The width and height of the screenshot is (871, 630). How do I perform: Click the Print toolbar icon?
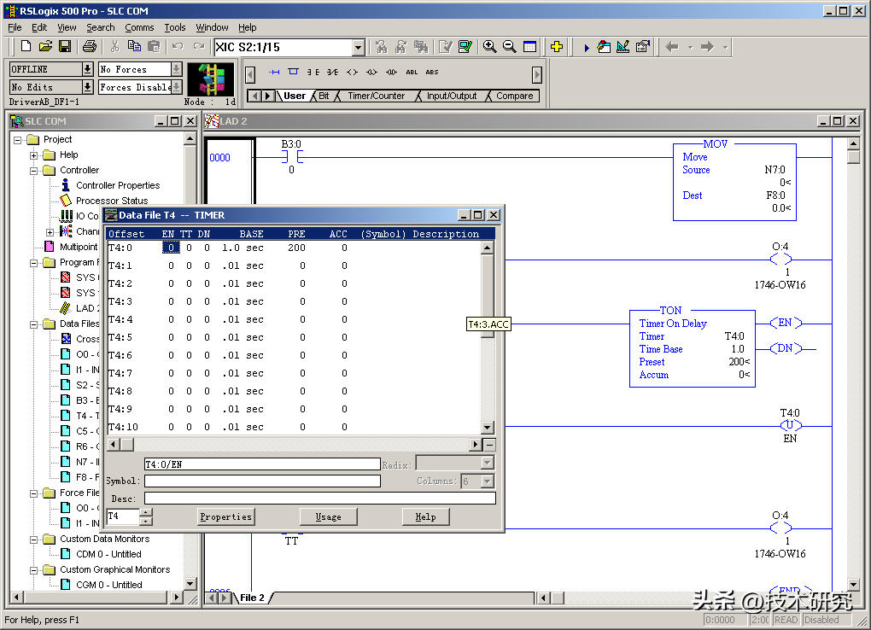(89, 47)
